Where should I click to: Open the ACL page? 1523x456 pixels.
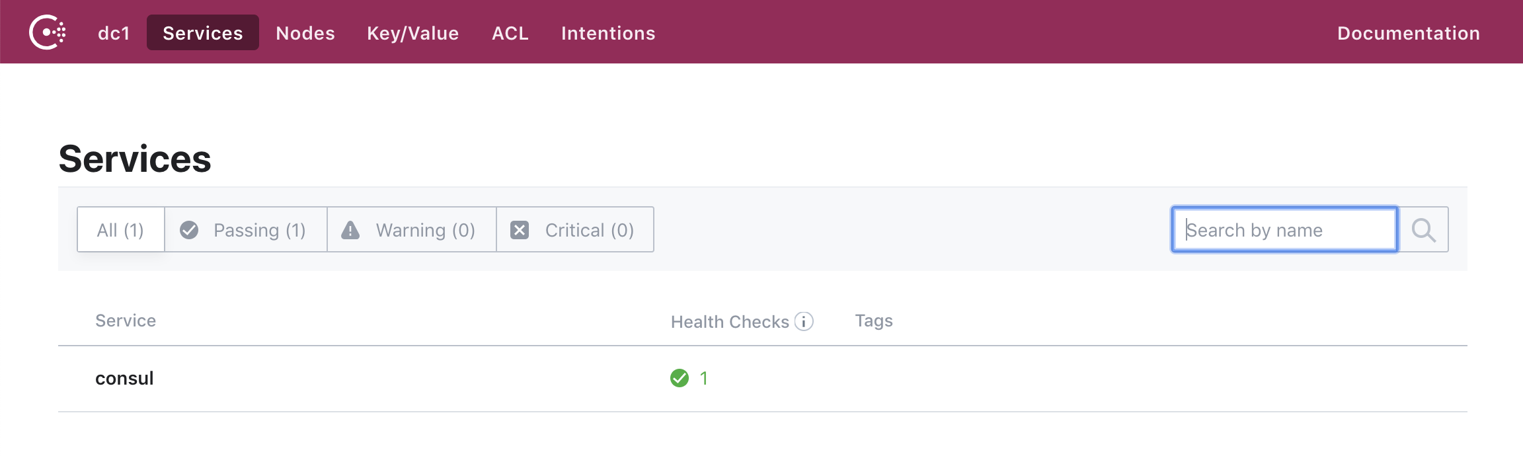[x=510, y=33]
